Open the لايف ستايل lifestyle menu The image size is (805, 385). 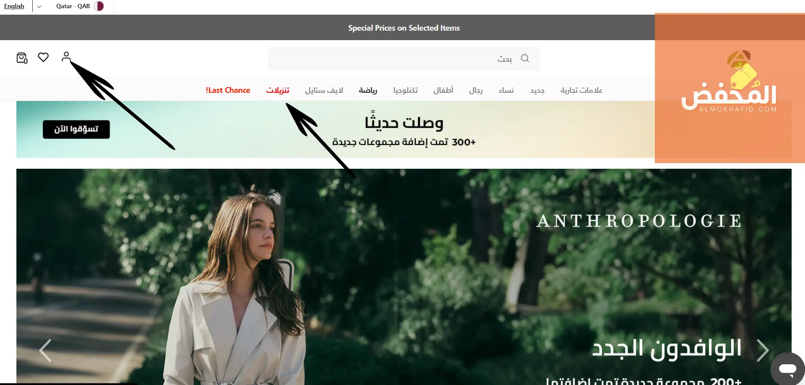(324, 90)
